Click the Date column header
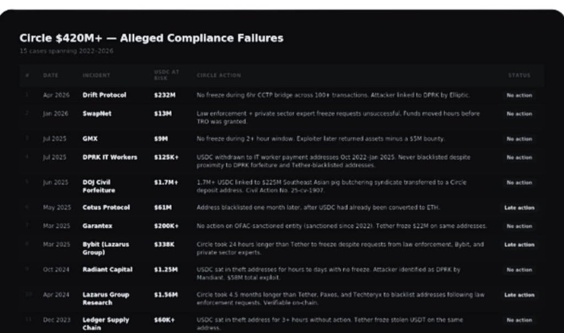Screen dimensions: 564x333 point(51,75)
